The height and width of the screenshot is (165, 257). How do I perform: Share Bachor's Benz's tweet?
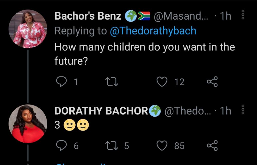coord(212,82)
